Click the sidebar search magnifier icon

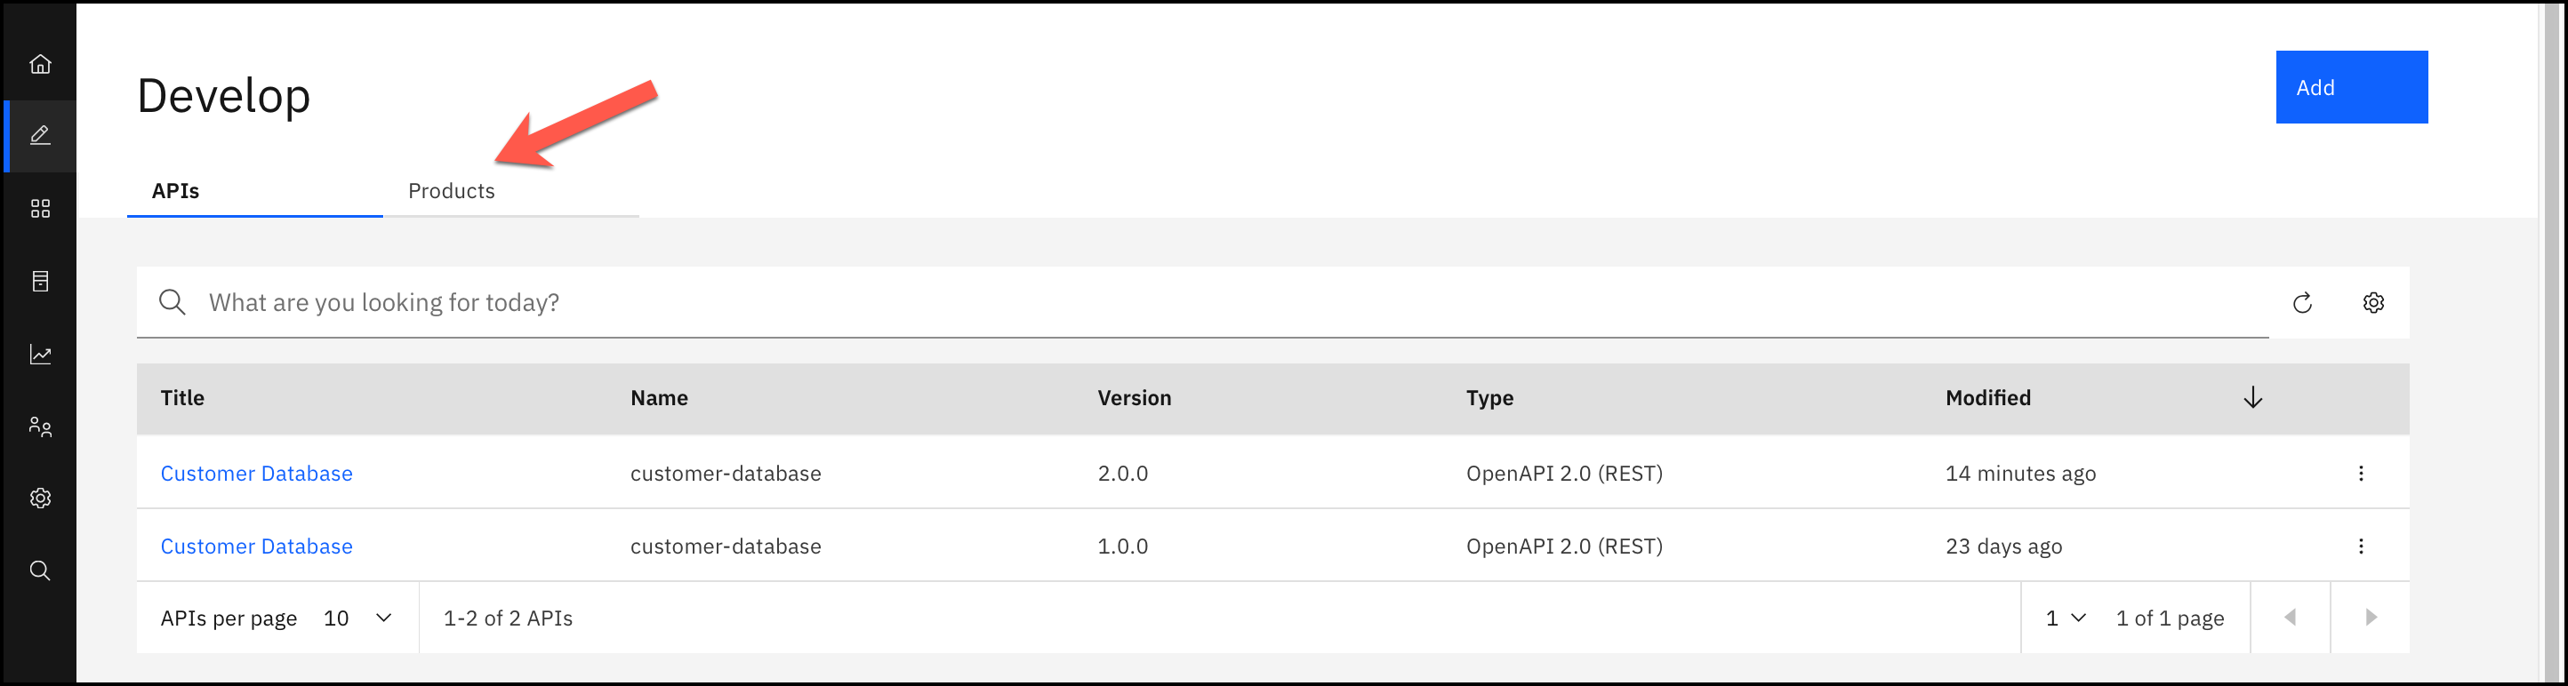point(40,570)
